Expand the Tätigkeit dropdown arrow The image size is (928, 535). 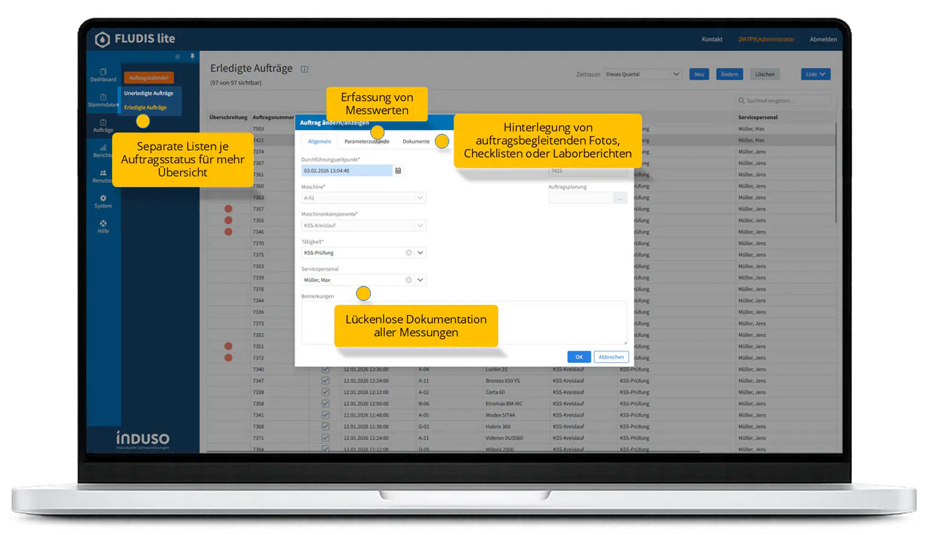(420, 253)
